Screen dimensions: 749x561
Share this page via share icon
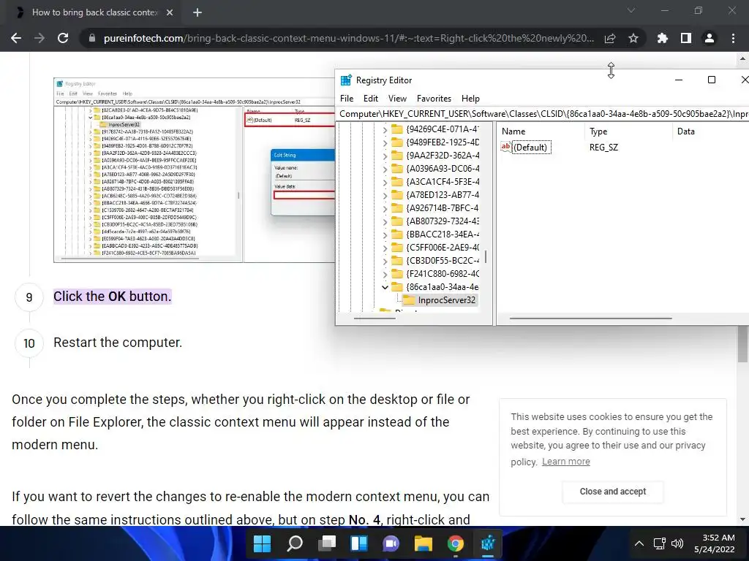coord(610,38)
